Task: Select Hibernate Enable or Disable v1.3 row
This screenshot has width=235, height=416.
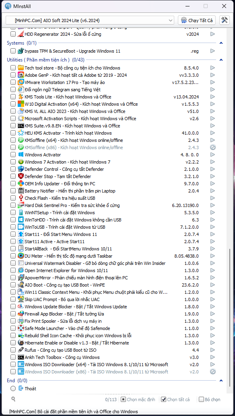Action: pyautogui.click(x=77, y=343)
